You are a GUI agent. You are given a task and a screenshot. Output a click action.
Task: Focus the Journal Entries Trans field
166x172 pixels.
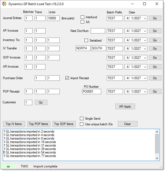[40, 18]
